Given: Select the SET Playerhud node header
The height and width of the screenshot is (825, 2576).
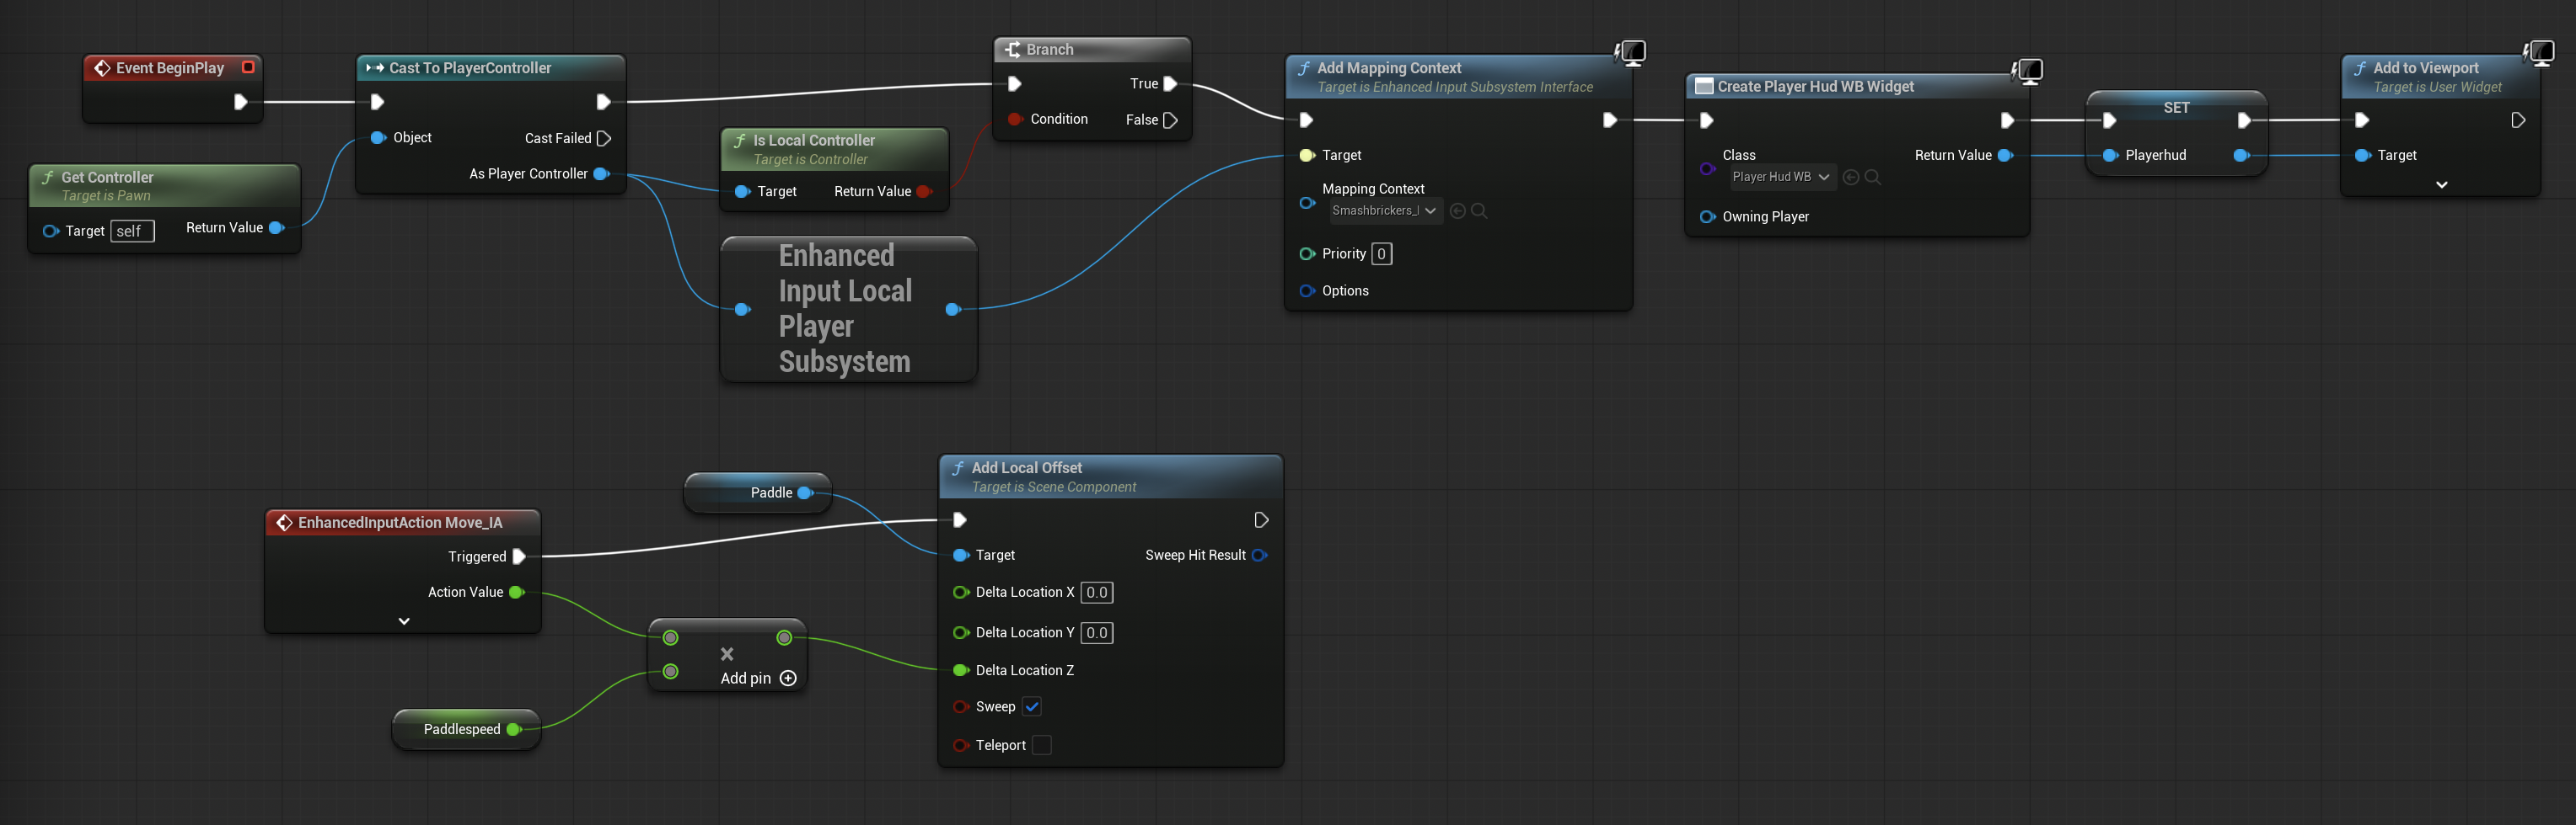Looking at the screenshot, I should coord(2176,107).
